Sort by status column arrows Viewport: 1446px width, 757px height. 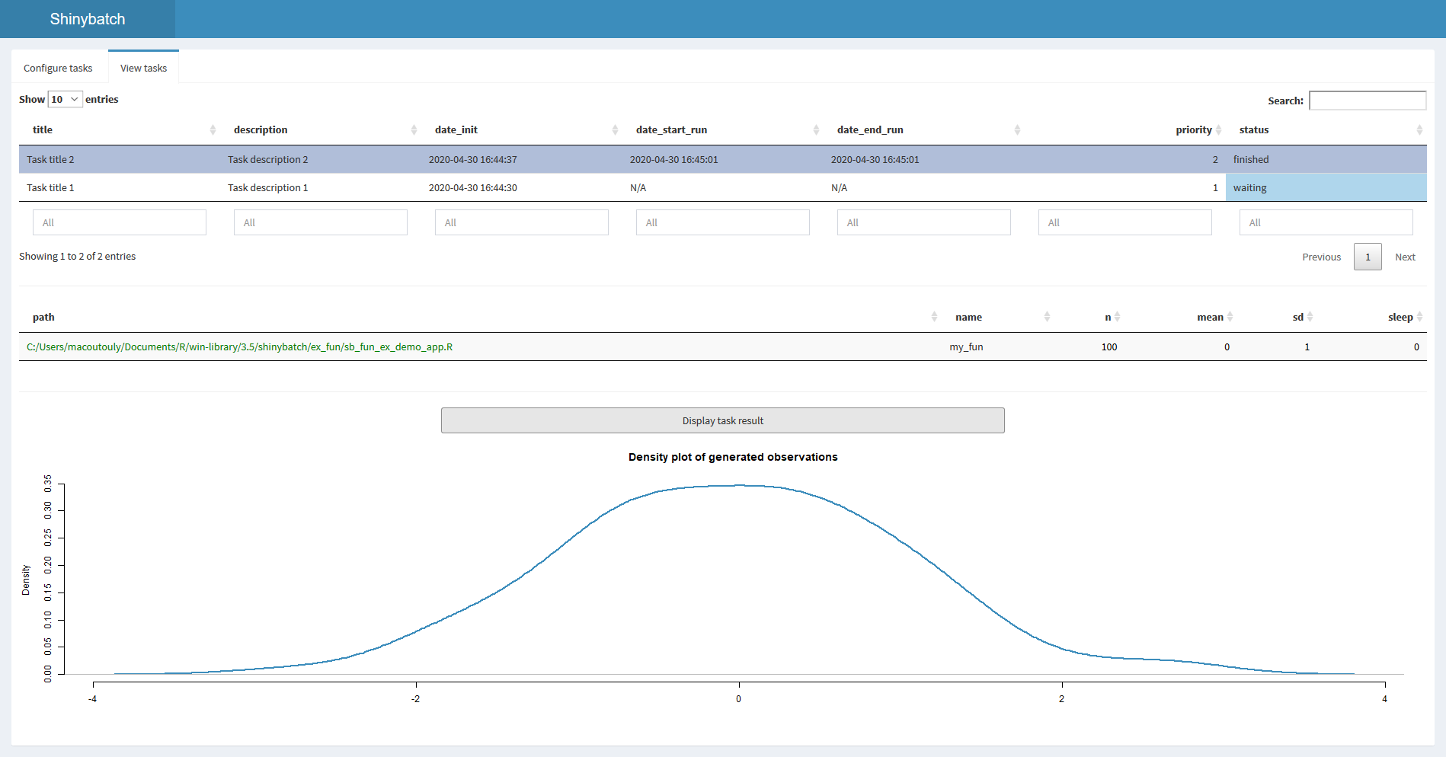point(1419,130)
